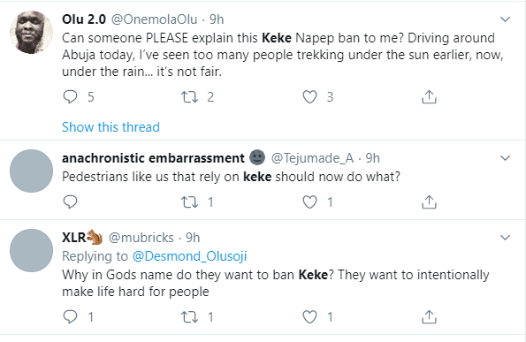The width and height of the screenshot is (526, 342).
Task: Share the @mubricks tweet
Action: 429,316
